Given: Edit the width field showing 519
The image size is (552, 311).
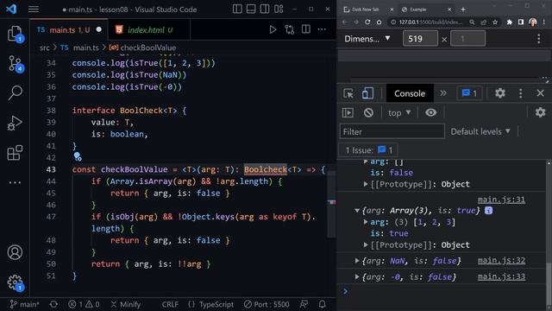Looking at the screenshot, I should pyautogui.click(x=420, y=38).
